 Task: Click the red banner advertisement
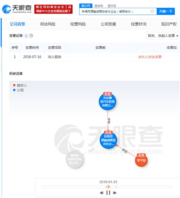[53, 9]
